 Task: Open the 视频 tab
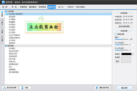[5, 7]
